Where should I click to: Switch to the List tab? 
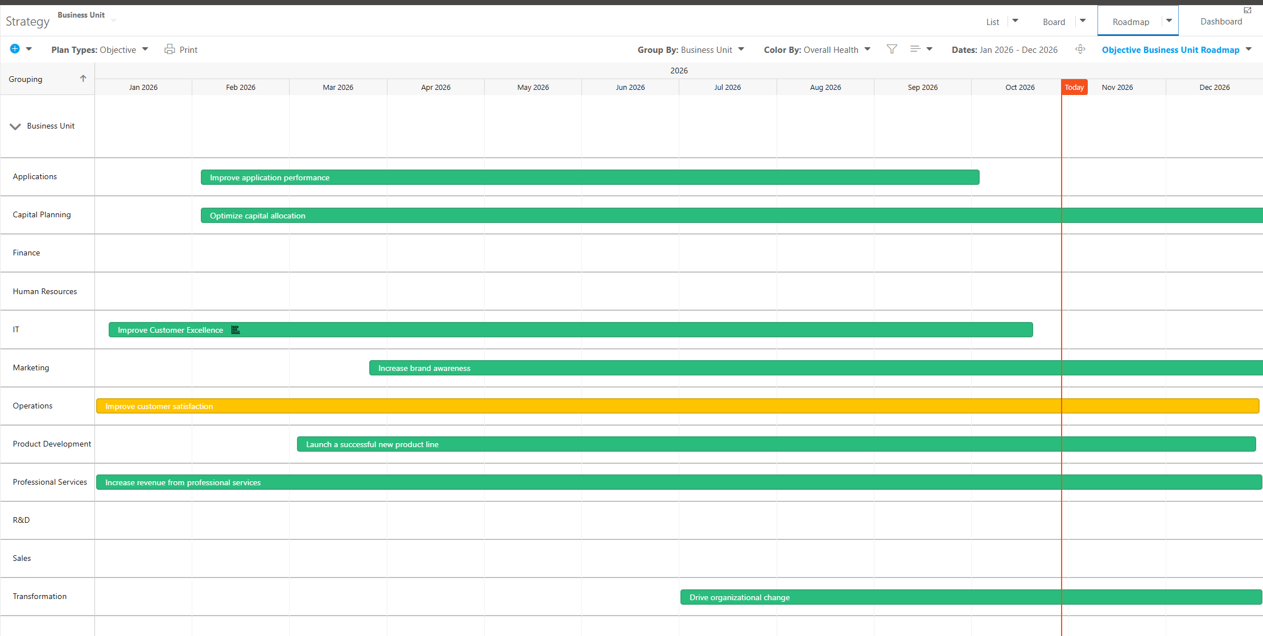pyautogui.click(x=993, y=22)
